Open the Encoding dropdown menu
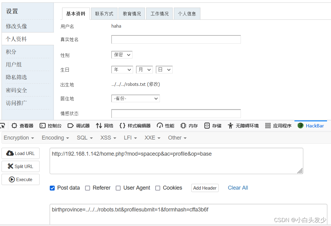Viewport: 331px width, 226px height. pos(55,138)
